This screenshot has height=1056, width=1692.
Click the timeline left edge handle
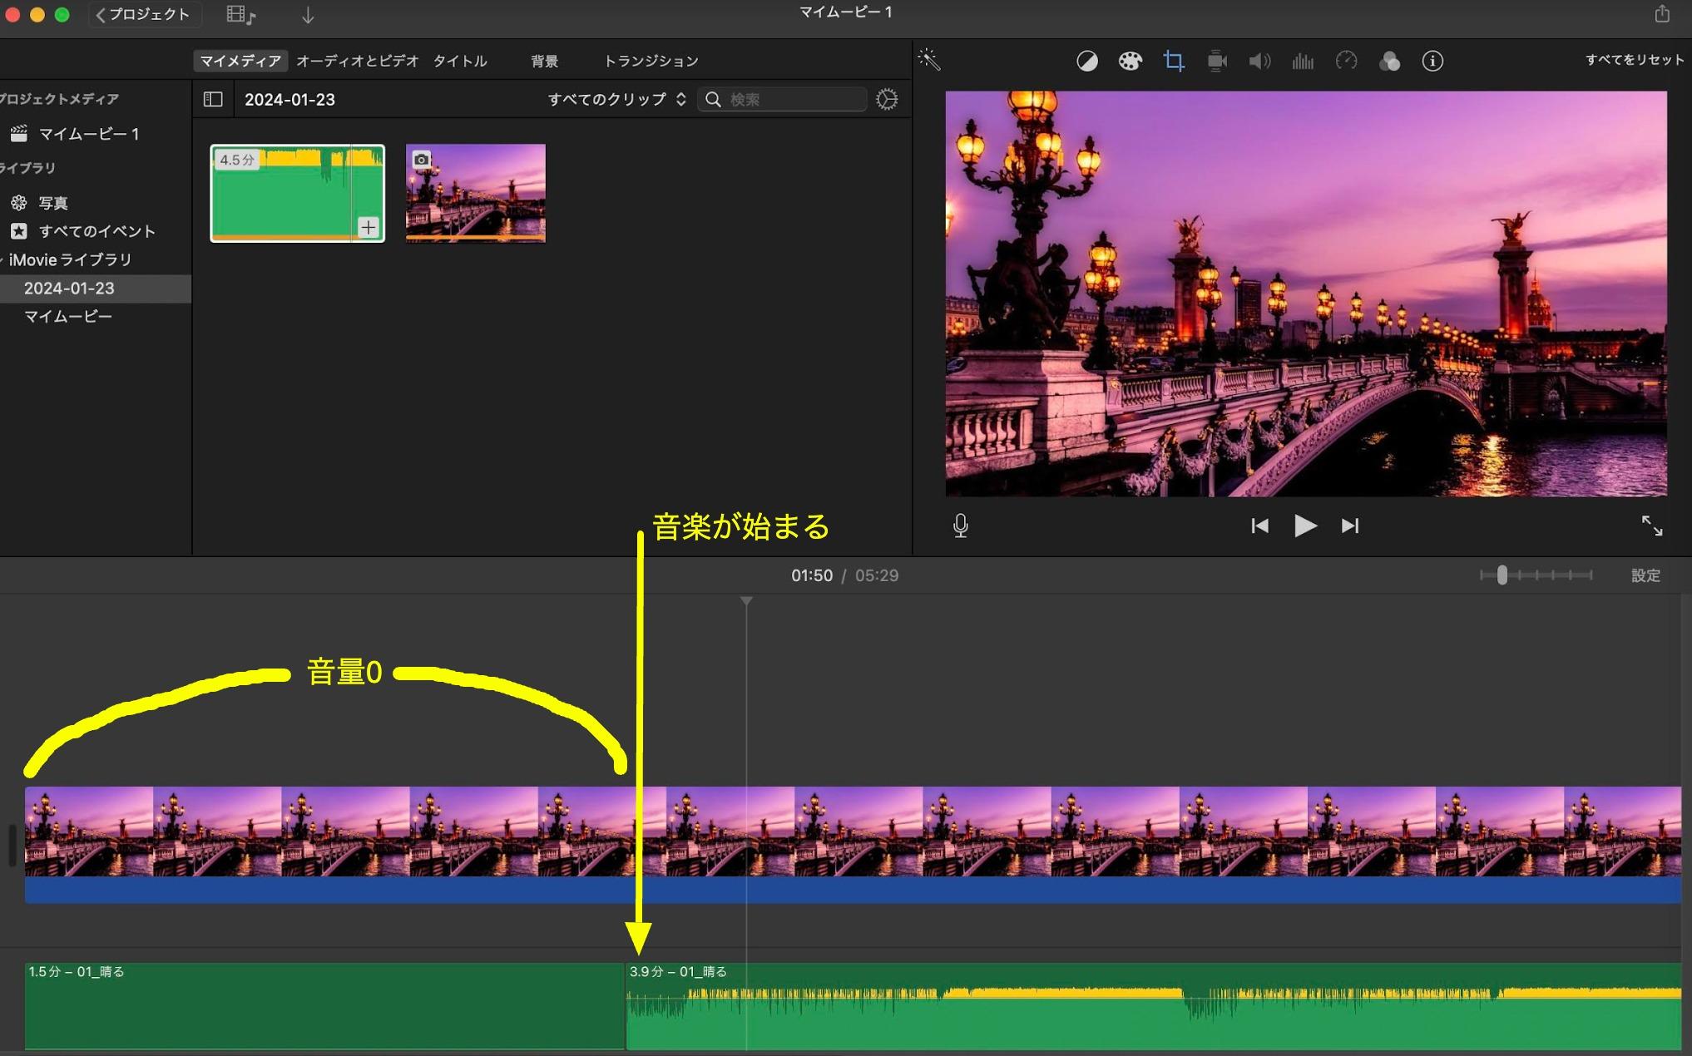(x=12, y=845)
